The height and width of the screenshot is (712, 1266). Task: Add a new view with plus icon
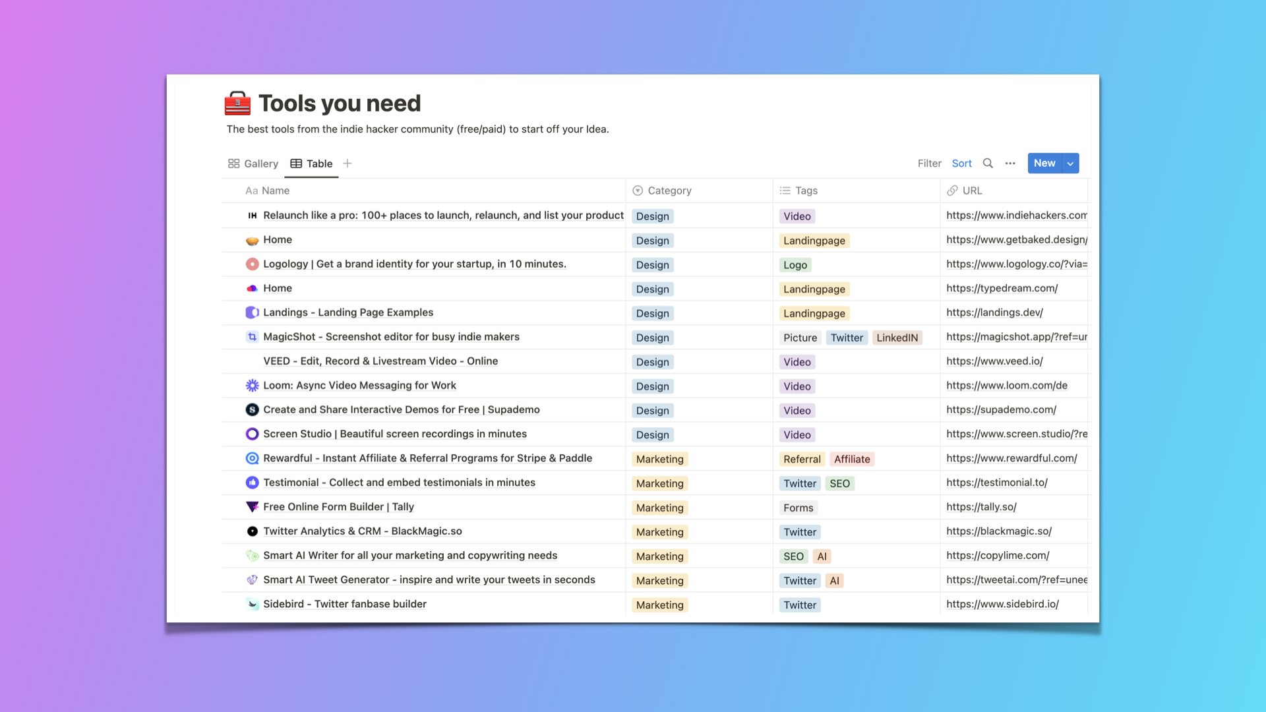pyautogui.click(x=347, y=163)
